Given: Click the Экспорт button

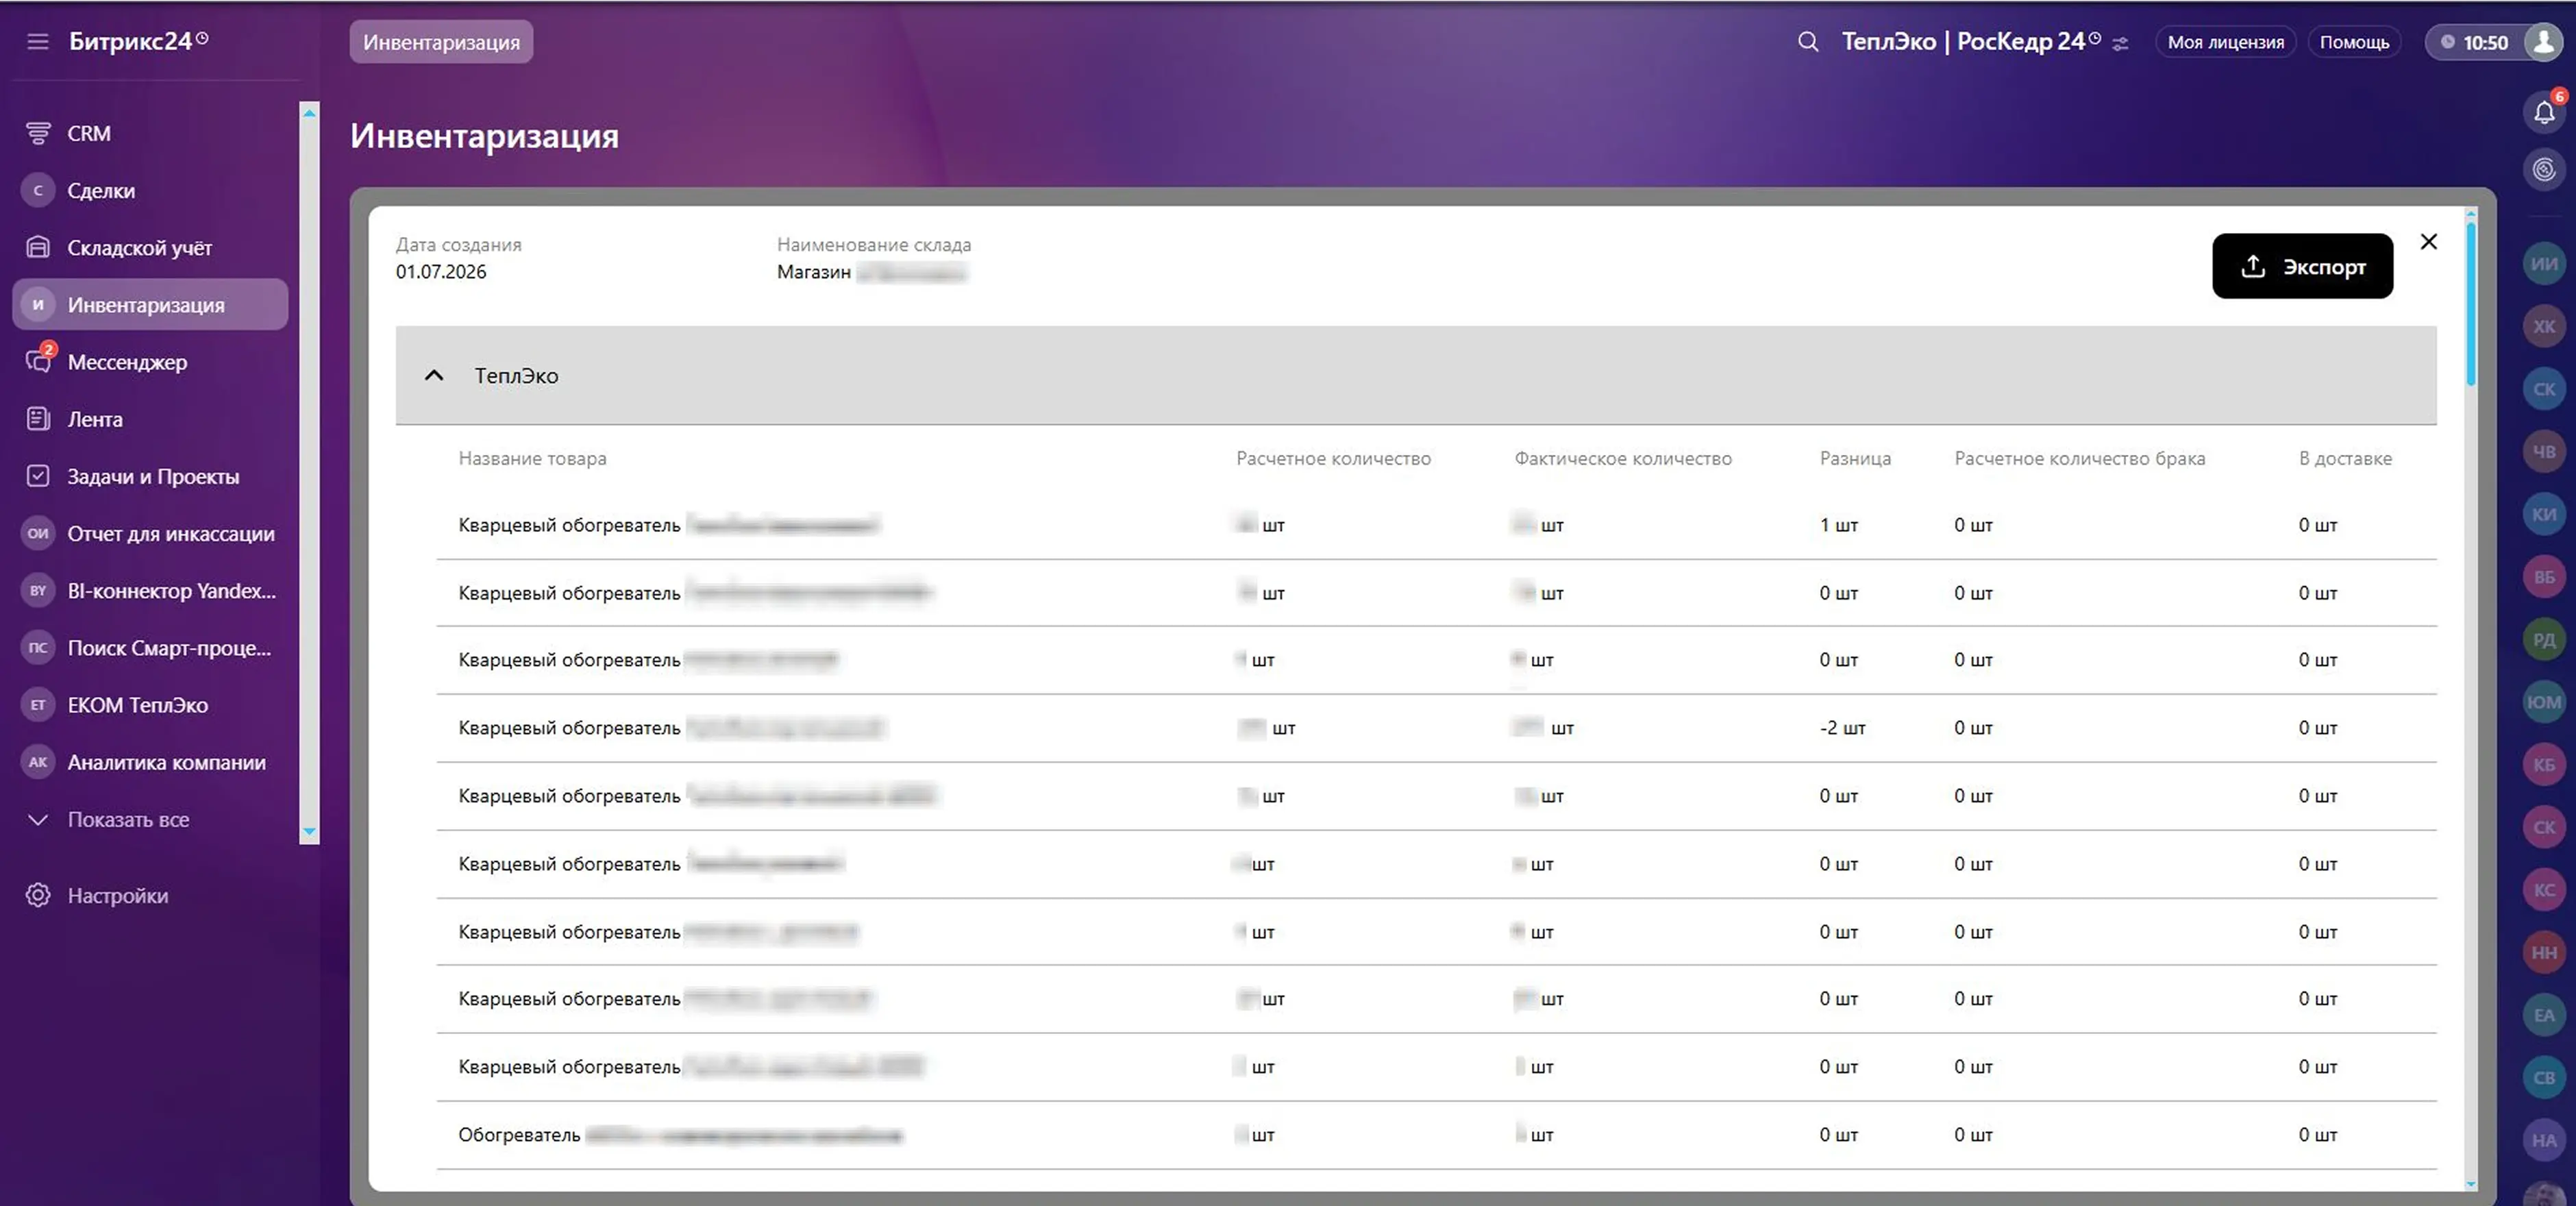Looking at the screenshot, I should coord(2302,266).
